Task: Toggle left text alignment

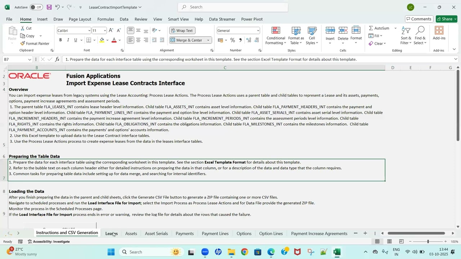Action: pyautogui.click(x=130, y=40)
